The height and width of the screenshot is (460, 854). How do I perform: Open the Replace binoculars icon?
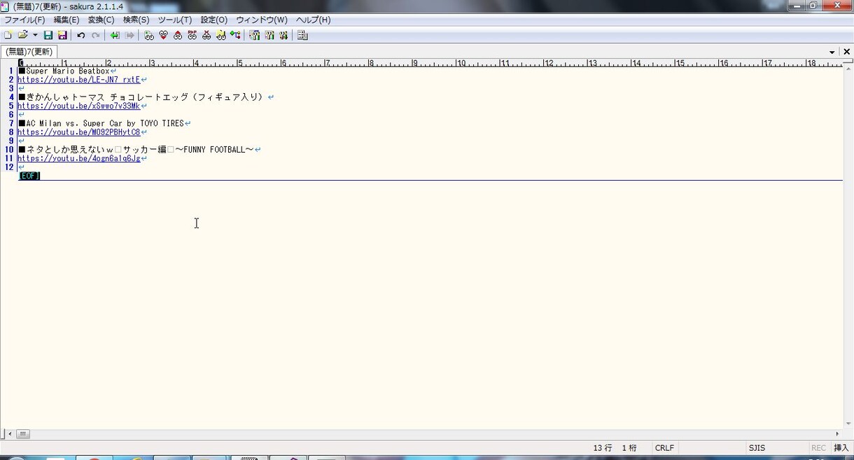tap(192, 35)
